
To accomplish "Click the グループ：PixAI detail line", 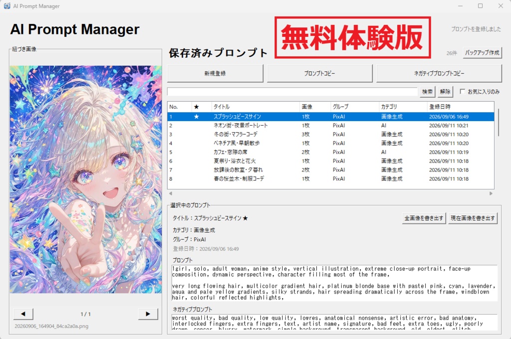I will coord(189,239).
